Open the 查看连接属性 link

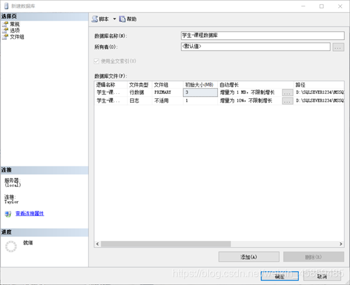(x=30, y=214)
